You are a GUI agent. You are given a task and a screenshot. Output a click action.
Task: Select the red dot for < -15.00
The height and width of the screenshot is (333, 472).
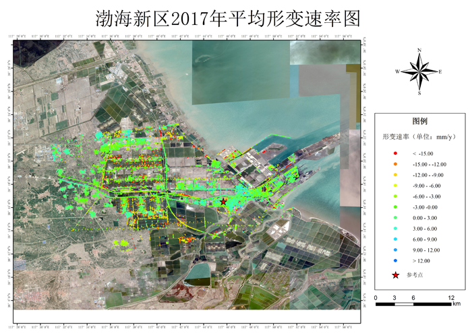point(395,155)
